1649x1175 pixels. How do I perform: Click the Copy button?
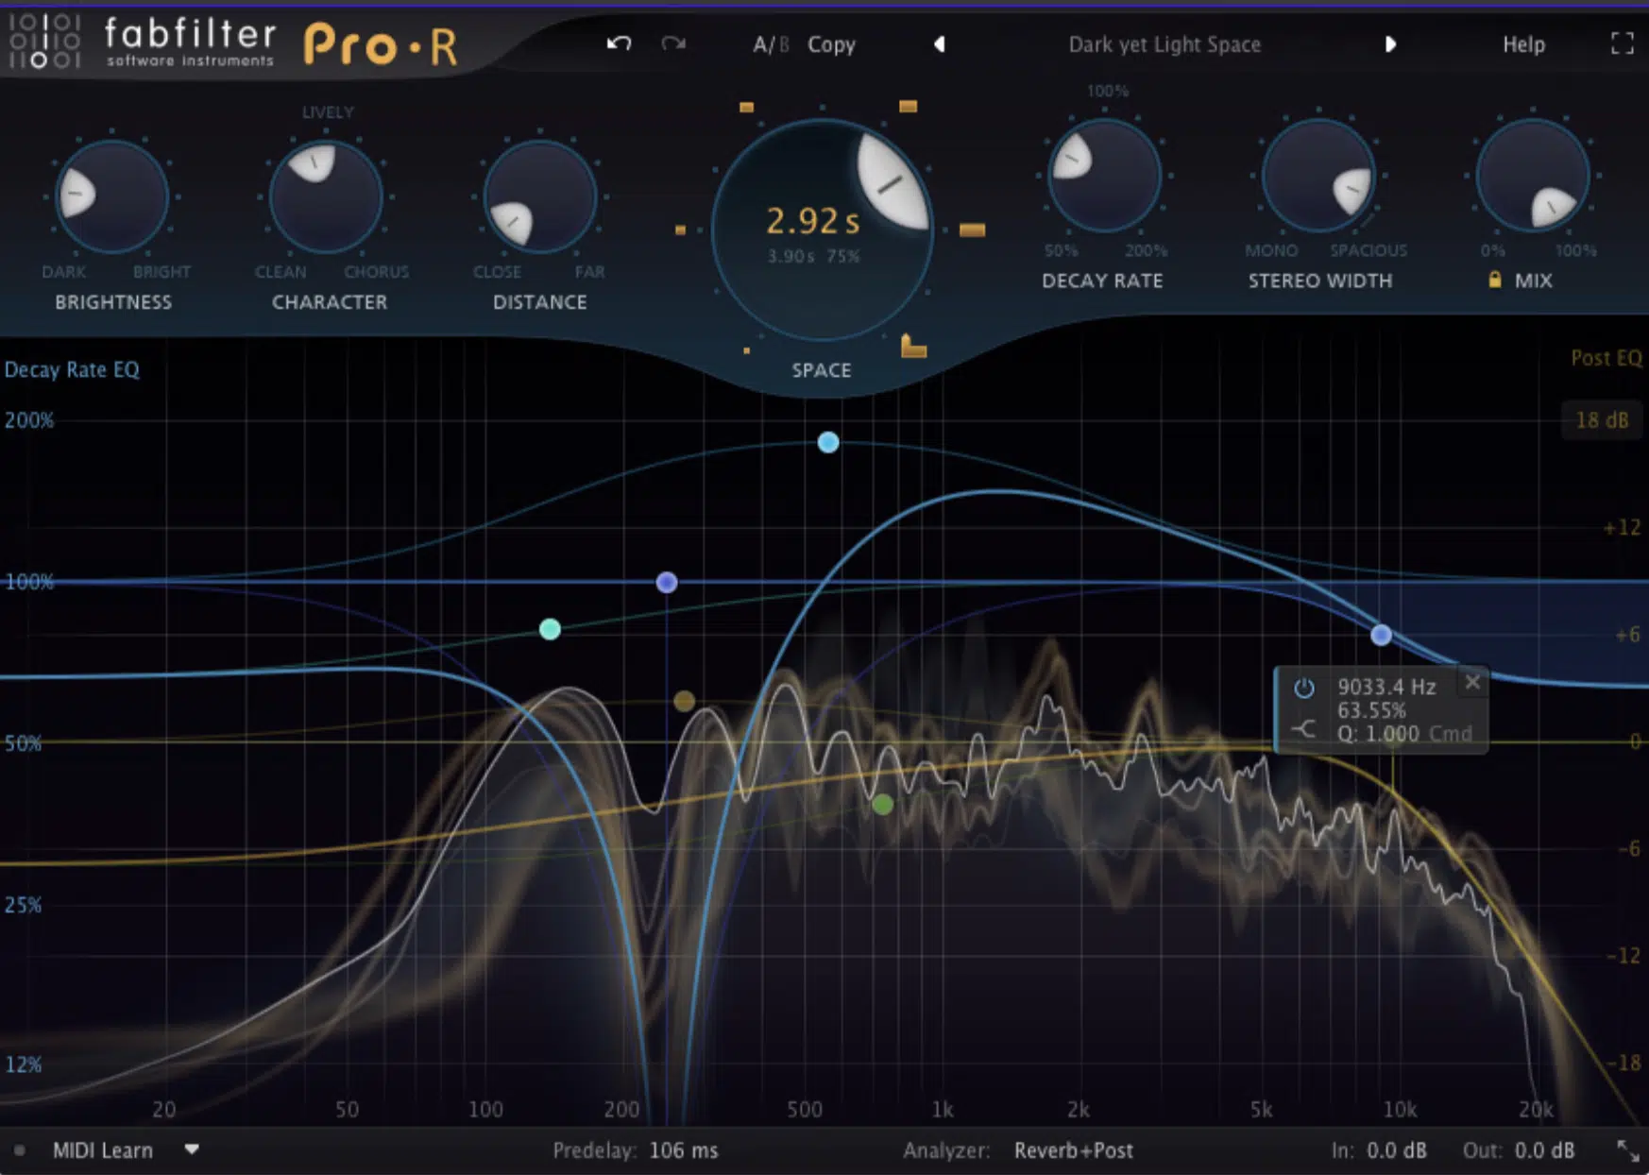(831, 44)
